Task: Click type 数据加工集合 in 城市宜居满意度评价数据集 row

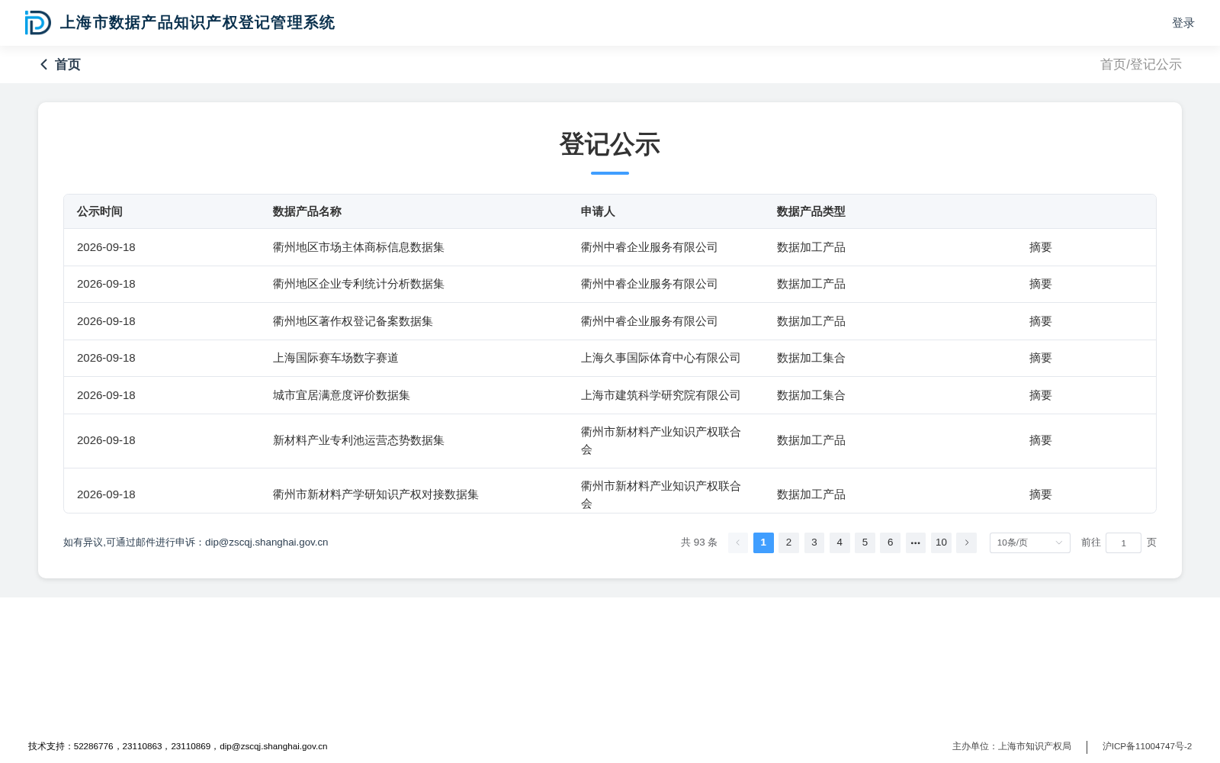Action: click(811, 395)
